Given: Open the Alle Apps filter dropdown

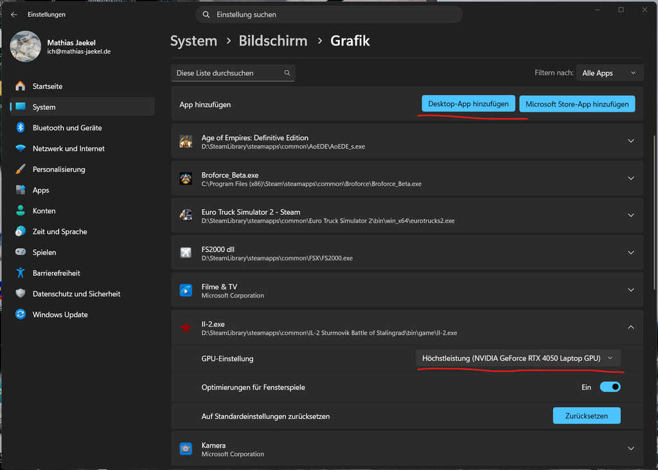Looking at the screenshot, I should tap(610, 73).
